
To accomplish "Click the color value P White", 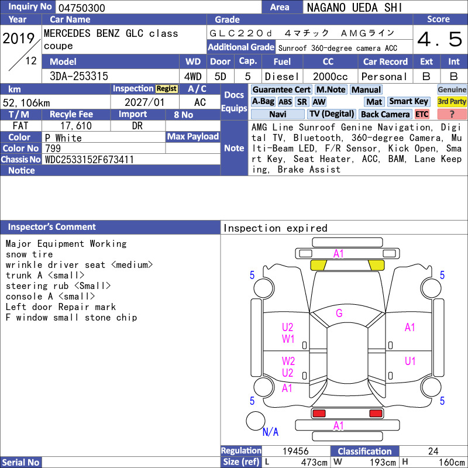I will tap(63, 138).
